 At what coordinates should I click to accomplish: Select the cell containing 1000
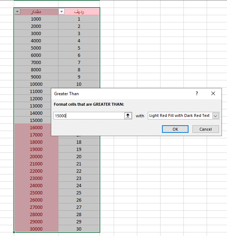36,19
